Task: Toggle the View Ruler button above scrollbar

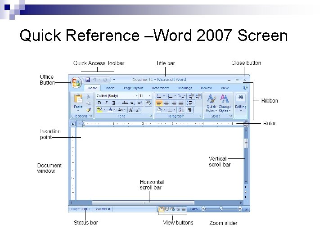Action: [x=246, y=124]
